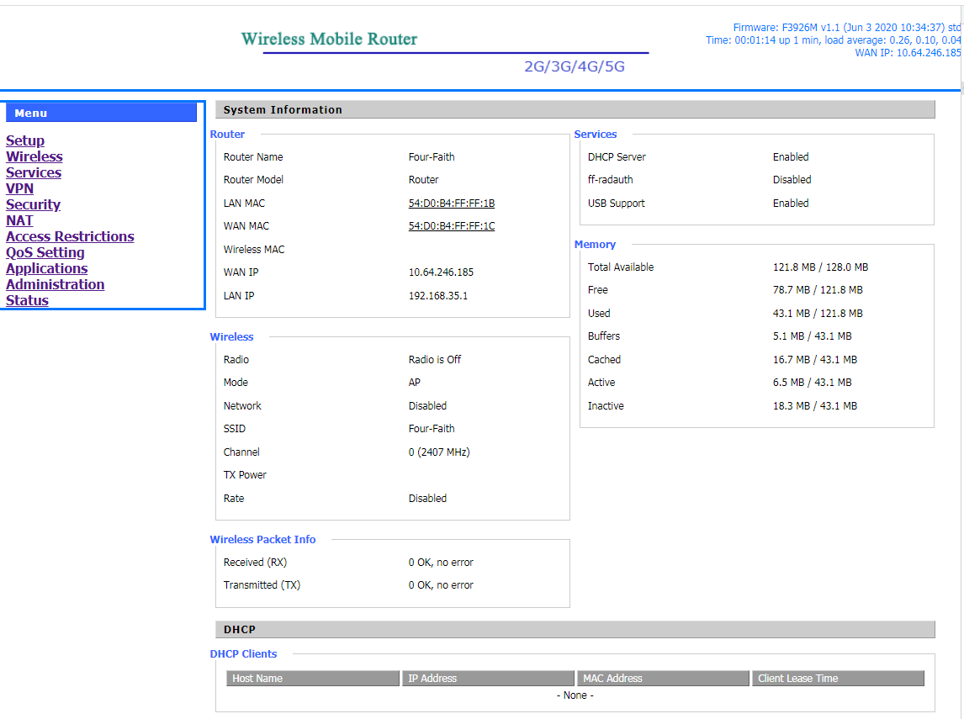Select the Status menu link
This screenshot has width=964, height=719.
point(27,300)
